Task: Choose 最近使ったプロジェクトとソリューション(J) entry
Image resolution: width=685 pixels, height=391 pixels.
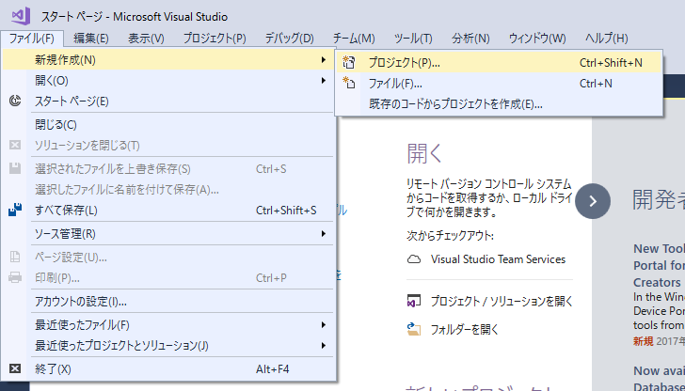Action: [168, 346]
